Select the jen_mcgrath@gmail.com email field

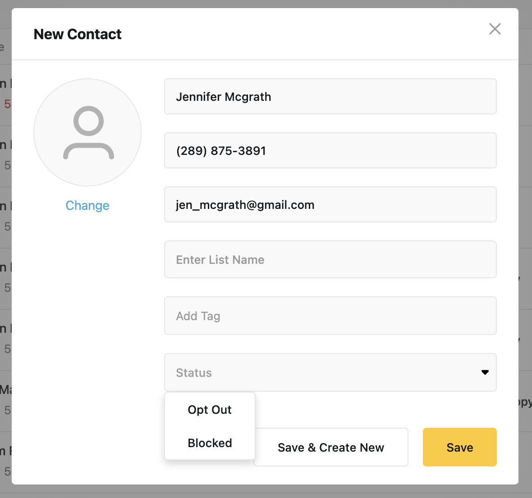click(330, 205)
